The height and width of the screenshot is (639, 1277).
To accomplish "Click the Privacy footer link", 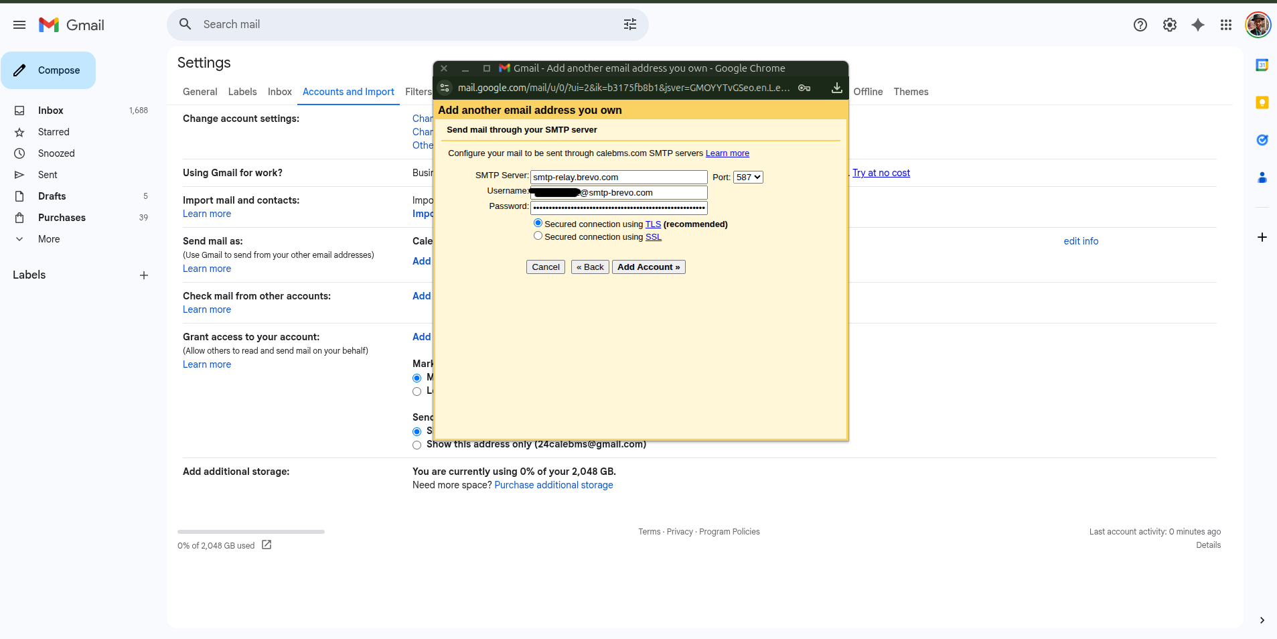I will 680,532.
